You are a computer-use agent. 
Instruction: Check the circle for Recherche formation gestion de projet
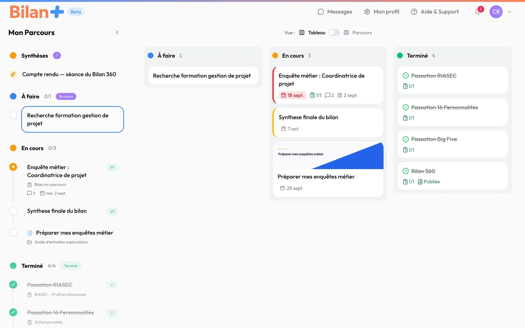(13, 115)
